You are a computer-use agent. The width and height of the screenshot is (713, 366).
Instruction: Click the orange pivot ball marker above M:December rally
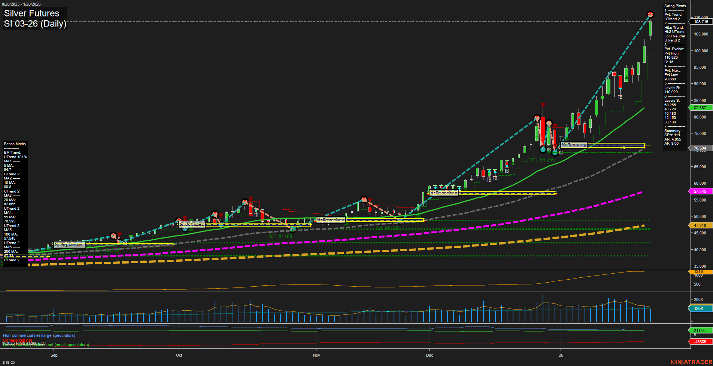536,118
